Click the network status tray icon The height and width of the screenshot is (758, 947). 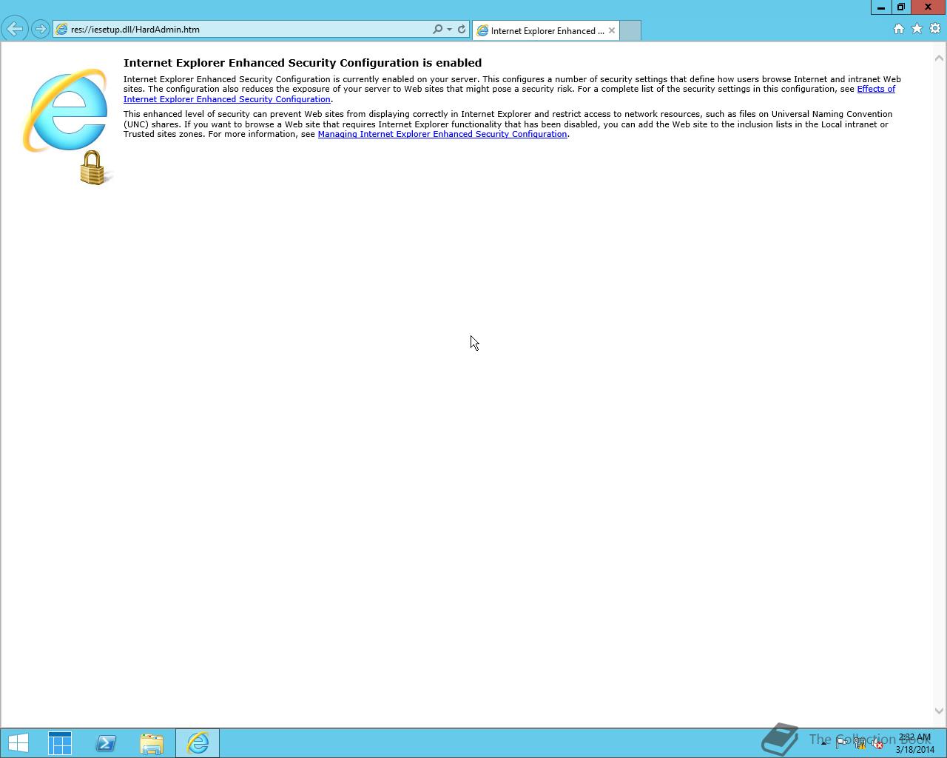click(x=860, y=743)
